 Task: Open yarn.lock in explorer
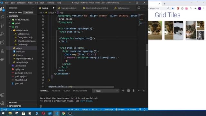tap(19, 83)
